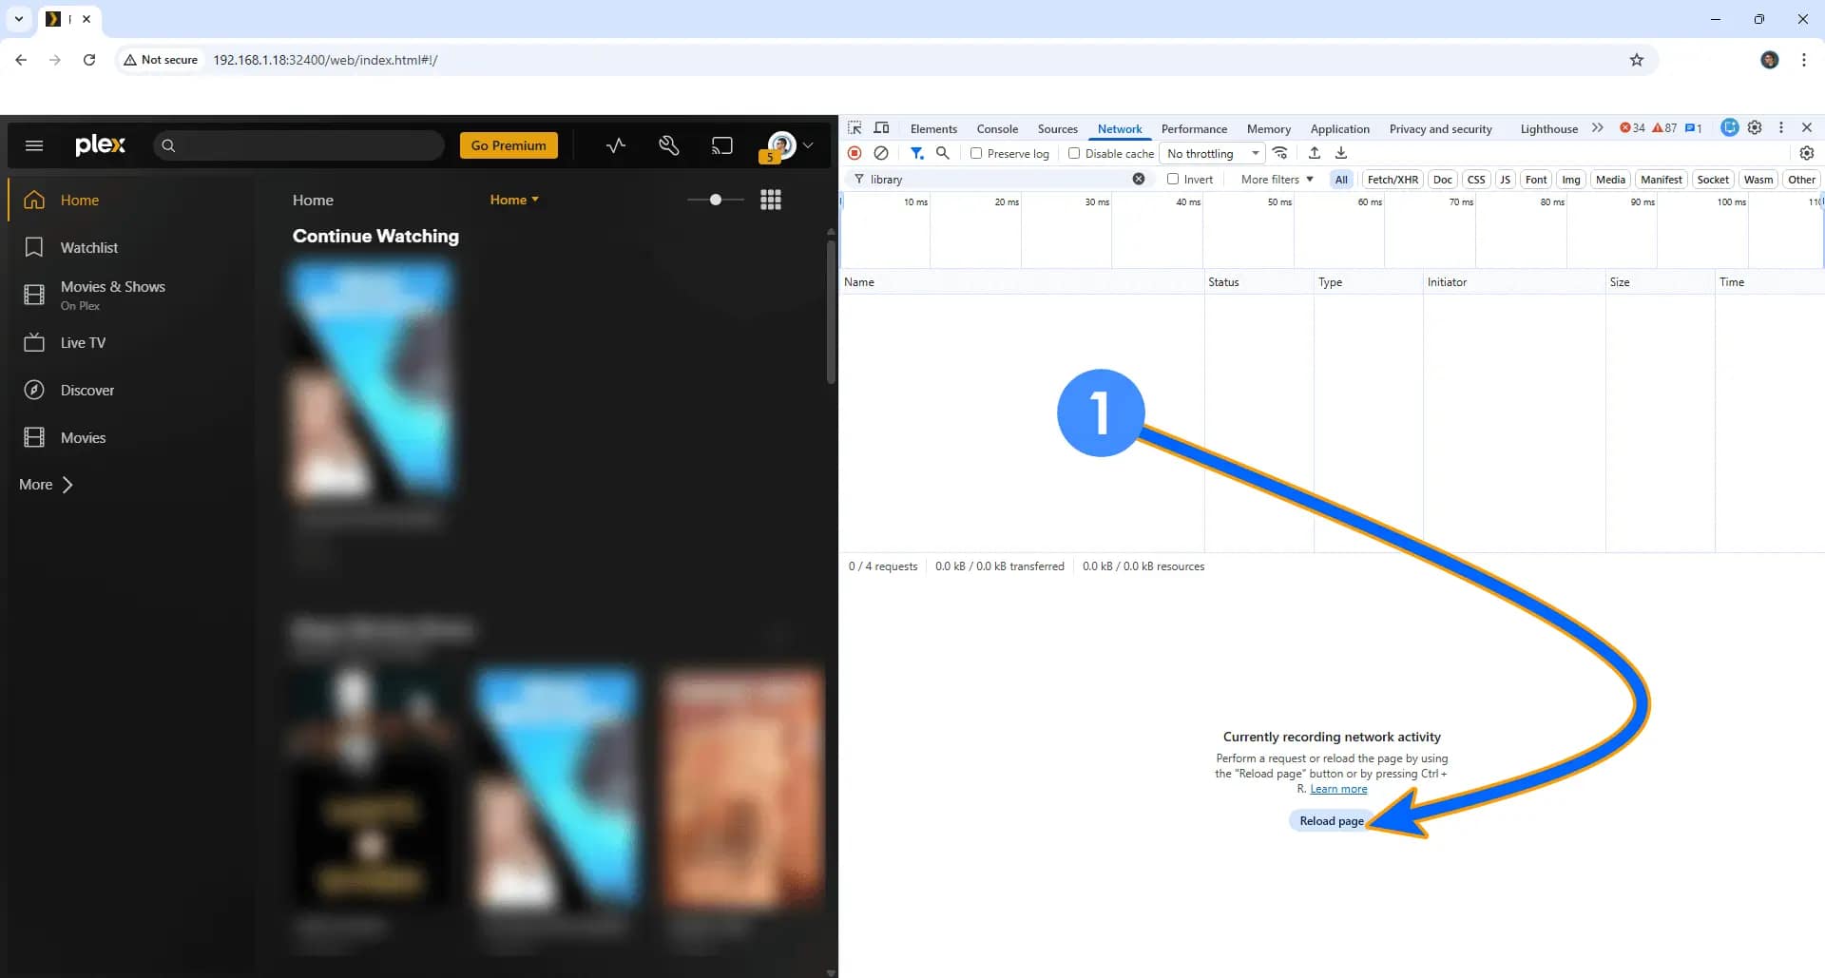Open Watchlist in the Plex sidebar
The height and width of the screenshot is (978, 1825).
click(x=89, y=248)
